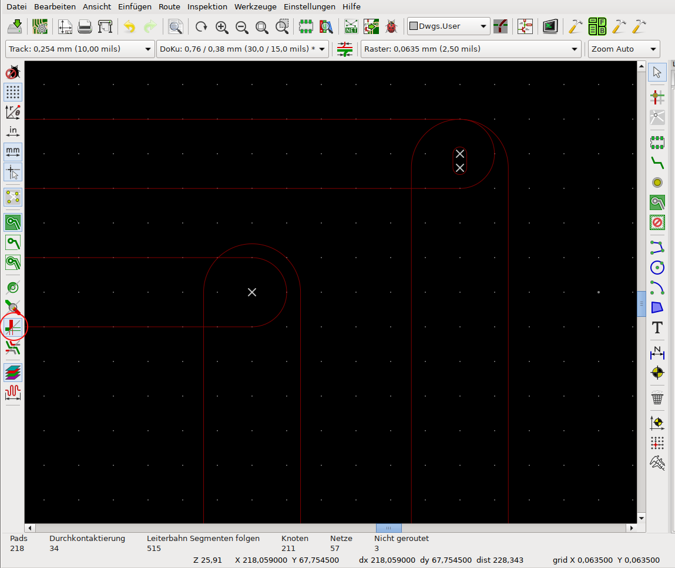The width and height of the screenshot is (675, 568).
Task: Open board setup icon
Action: click(x=40, y=26)
